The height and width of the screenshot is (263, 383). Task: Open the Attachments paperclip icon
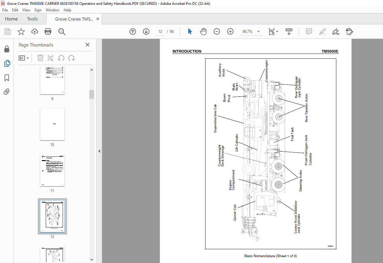click(x=7, y=92)
